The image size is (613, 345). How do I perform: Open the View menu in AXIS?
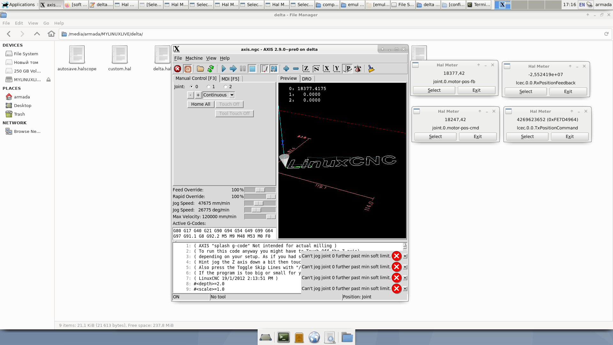[x=211, y=58]
